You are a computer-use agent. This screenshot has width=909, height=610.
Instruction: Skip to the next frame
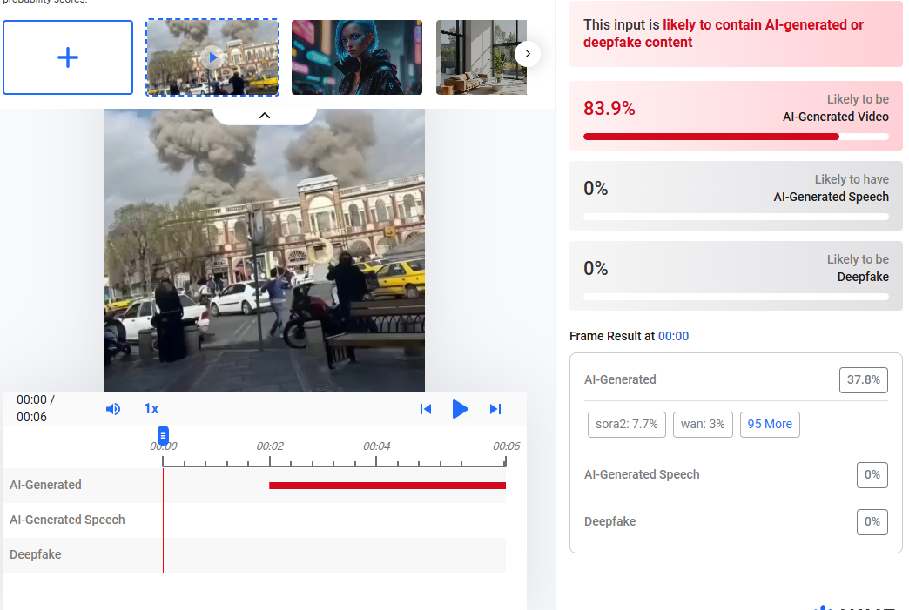point(495,409)
